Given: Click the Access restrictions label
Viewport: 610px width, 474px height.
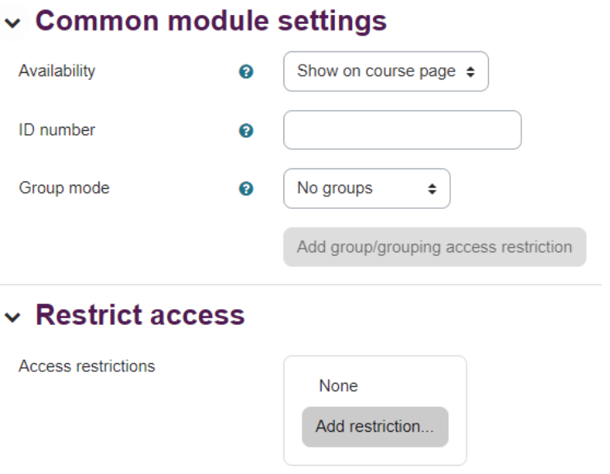Looking at the screenshot, I should (87, 366).
